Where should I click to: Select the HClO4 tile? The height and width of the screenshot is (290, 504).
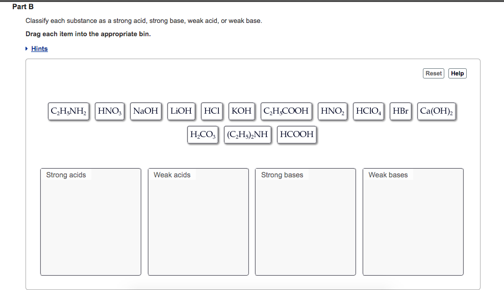[370, 111]
